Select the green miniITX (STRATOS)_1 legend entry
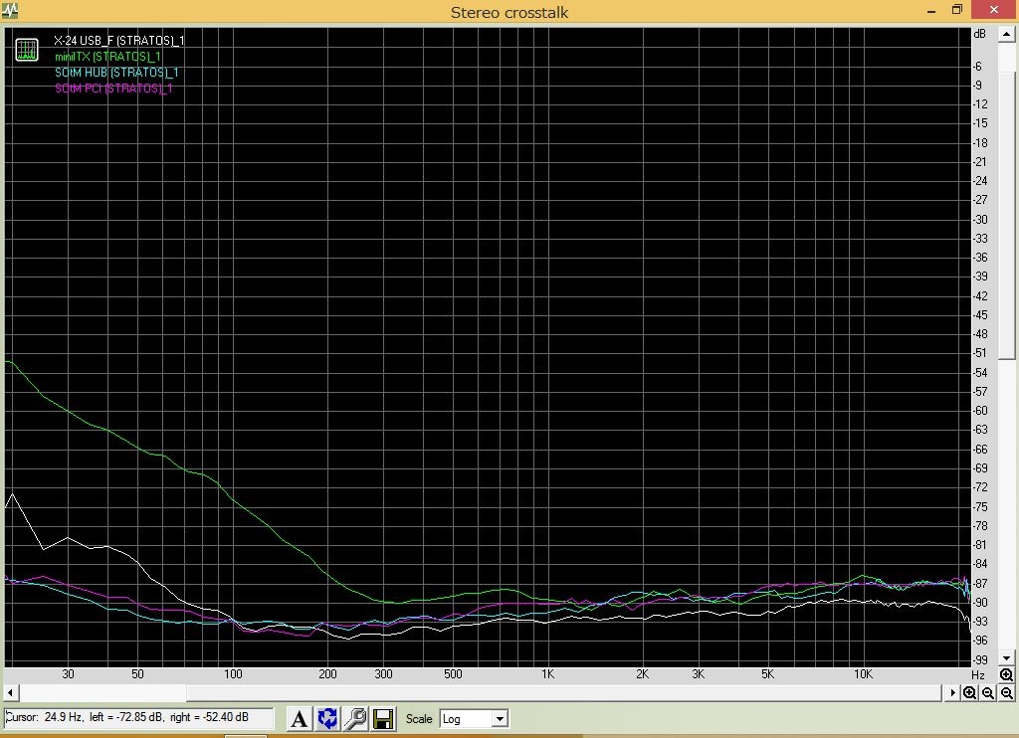The image size is (1019, 738). [107, 57]
